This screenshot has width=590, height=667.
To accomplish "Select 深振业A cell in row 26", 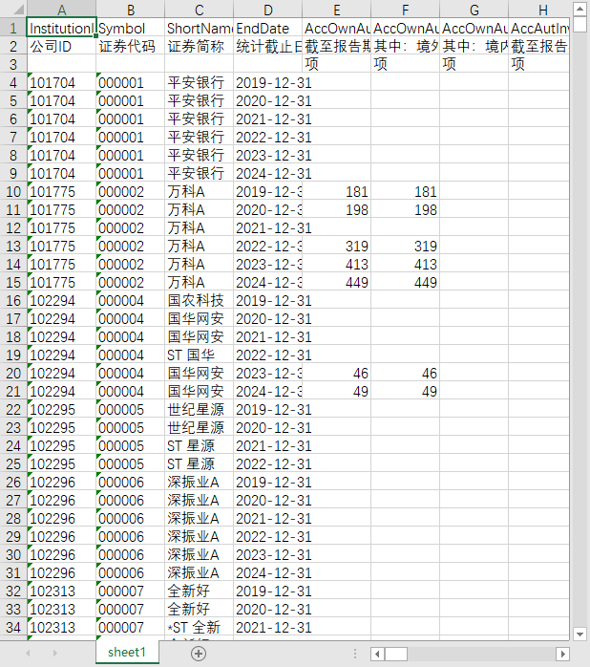I will (x=200, y=482).
